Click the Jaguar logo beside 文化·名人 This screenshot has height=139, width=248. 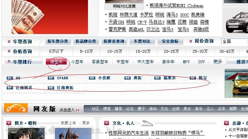147,123
